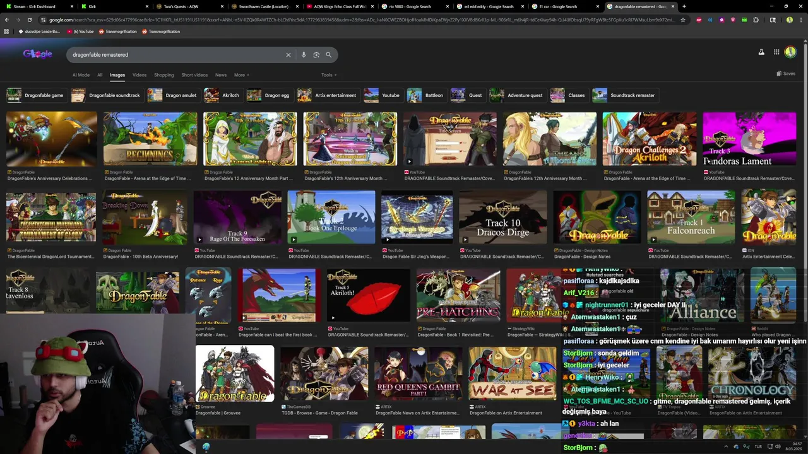Screen dimensions: 808x454
Task: Filter by the Artix entertainment chip
Action: [328, 95]
